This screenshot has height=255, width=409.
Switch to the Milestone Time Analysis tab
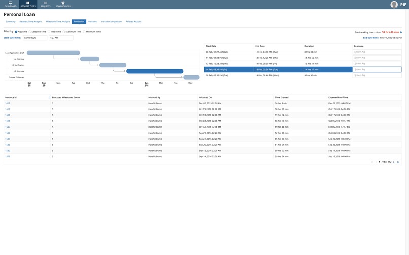tap(58, 22)
